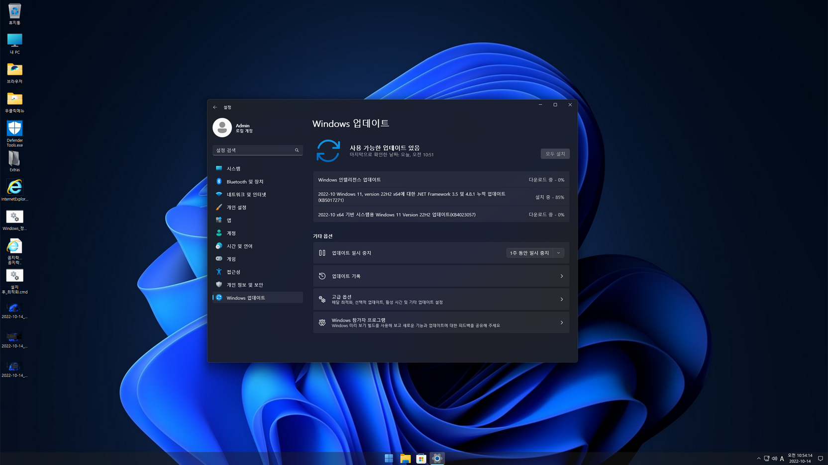Click the Admin account avatar

coord(222,128)
